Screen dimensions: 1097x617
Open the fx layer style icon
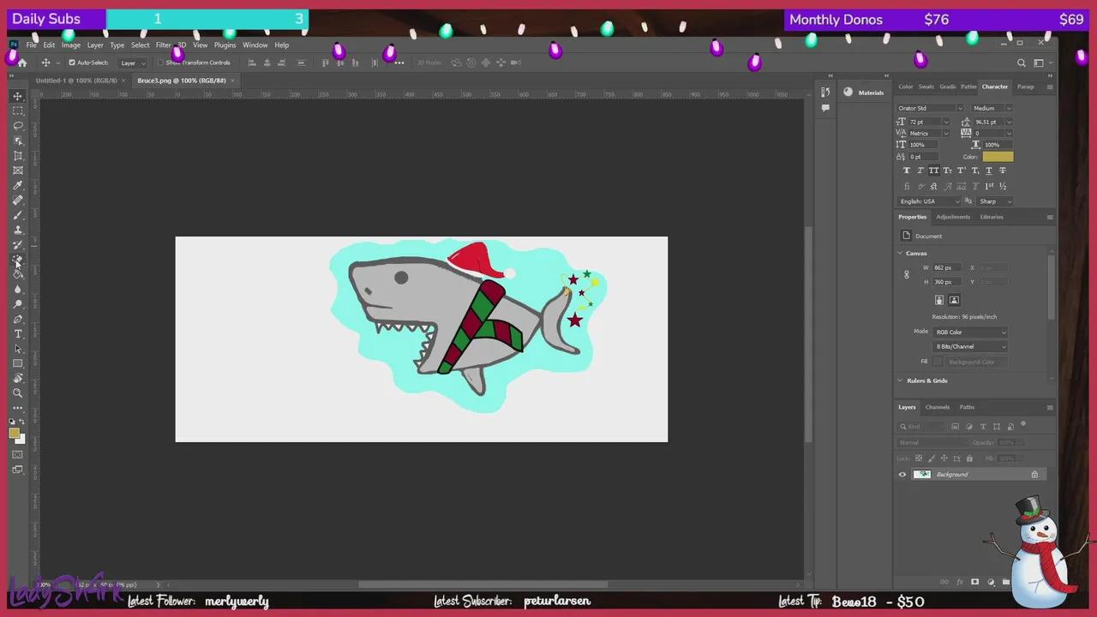click(x=960, y=582)
